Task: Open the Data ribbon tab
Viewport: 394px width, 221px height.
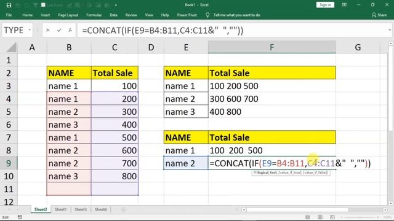Action: pos(113,15)
